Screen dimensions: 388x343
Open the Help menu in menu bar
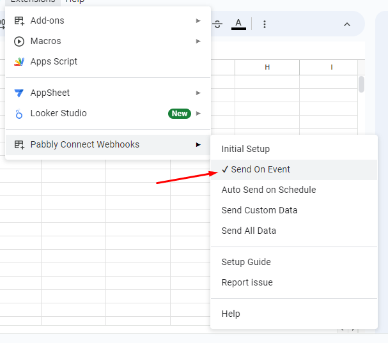[75, 1]
